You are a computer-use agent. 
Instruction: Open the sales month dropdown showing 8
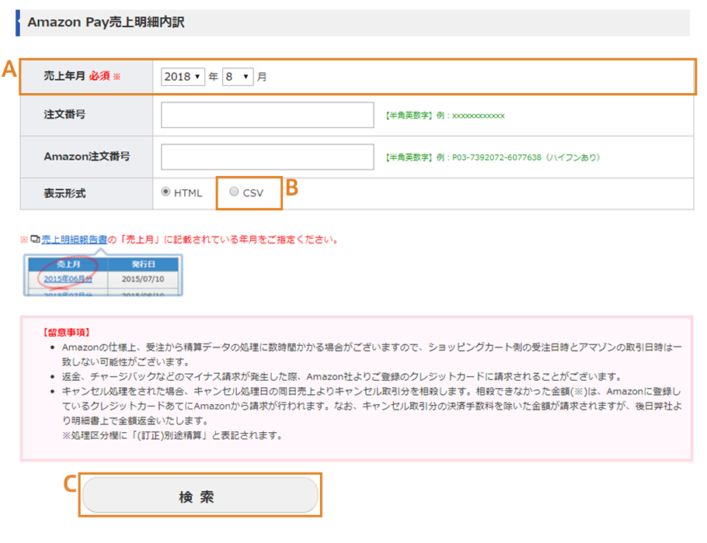tap(238, 77)
